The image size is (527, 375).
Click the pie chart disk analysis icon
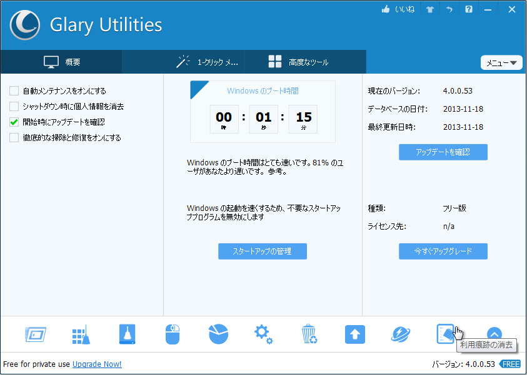[x=218, y=334]
